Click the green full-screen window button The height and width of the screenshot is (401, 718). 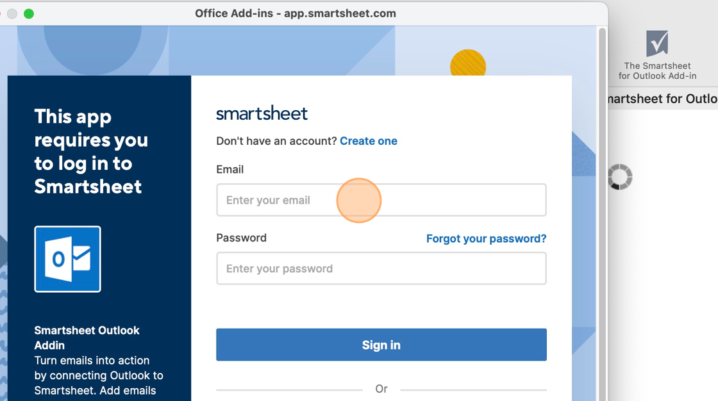[29, 13]
